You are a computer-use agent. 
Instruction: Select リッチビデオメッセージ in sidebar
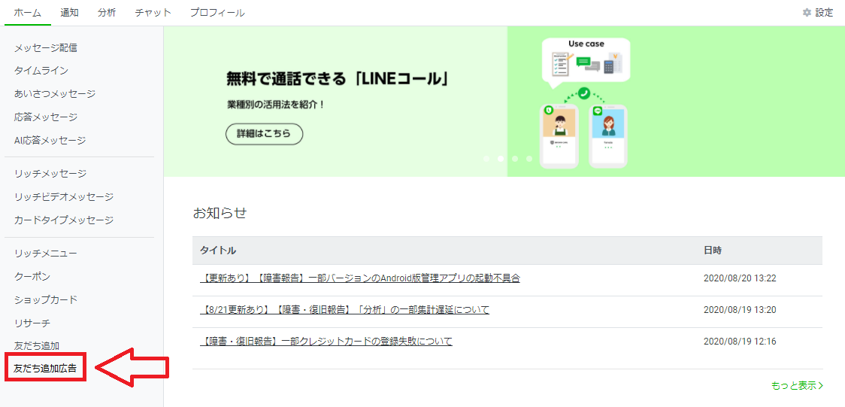coord(64,197)
